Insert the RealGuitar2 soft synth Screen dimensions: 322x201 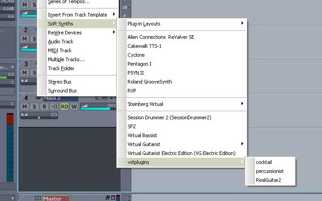tap(269, 180)
